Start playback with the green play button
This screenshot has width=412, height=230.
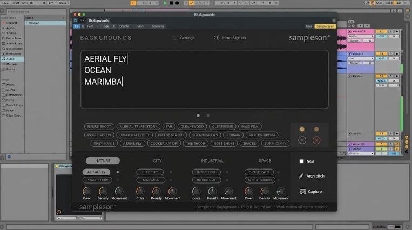point(165,3)
